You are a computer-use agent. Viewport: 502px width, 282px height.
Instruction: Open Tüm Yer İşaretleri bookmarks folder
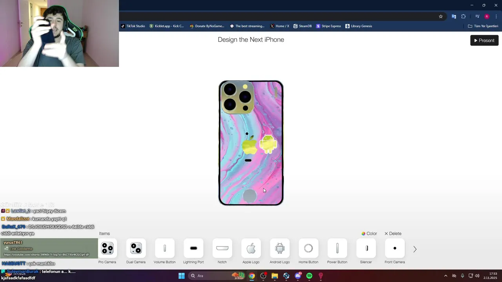[483, 26]
